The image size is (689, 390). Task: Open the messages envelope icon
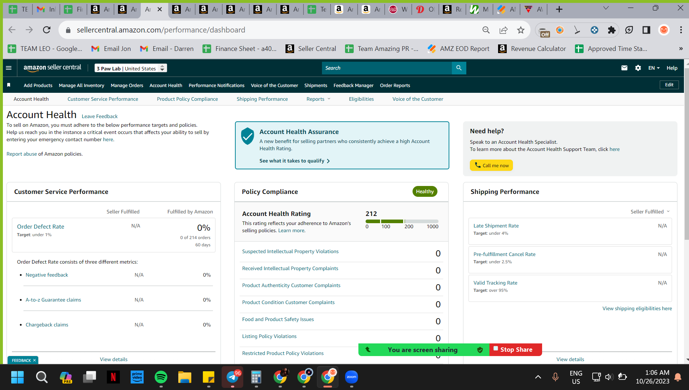tap(624, 68)
